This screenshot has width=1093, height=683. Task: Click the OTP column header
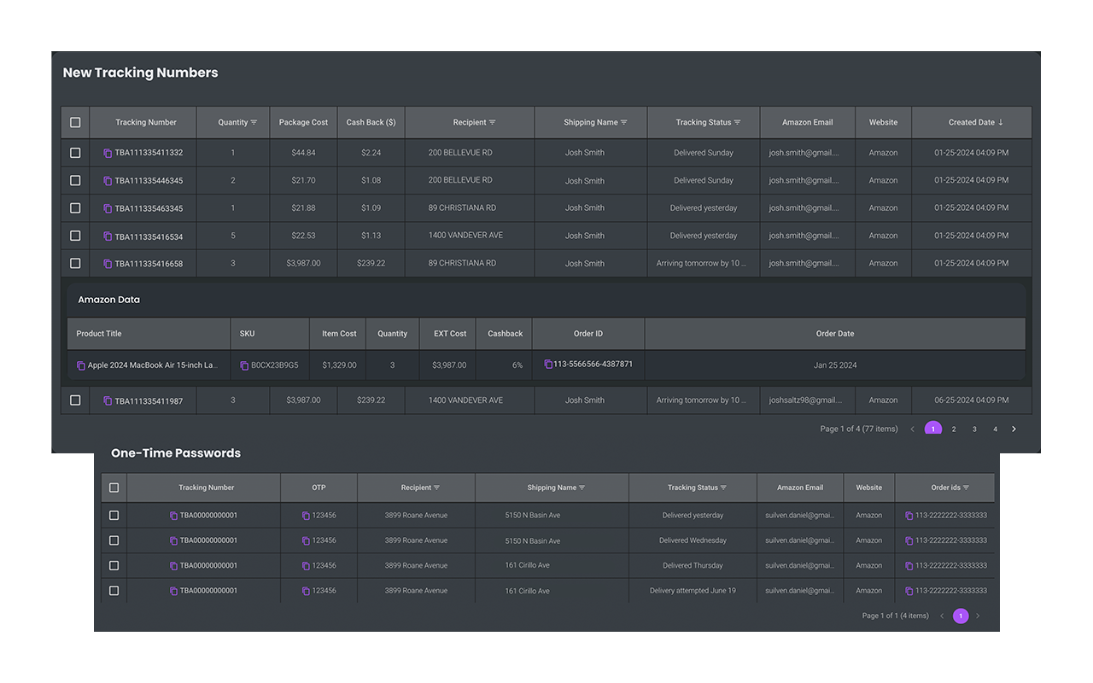click(x=319, y=487)
